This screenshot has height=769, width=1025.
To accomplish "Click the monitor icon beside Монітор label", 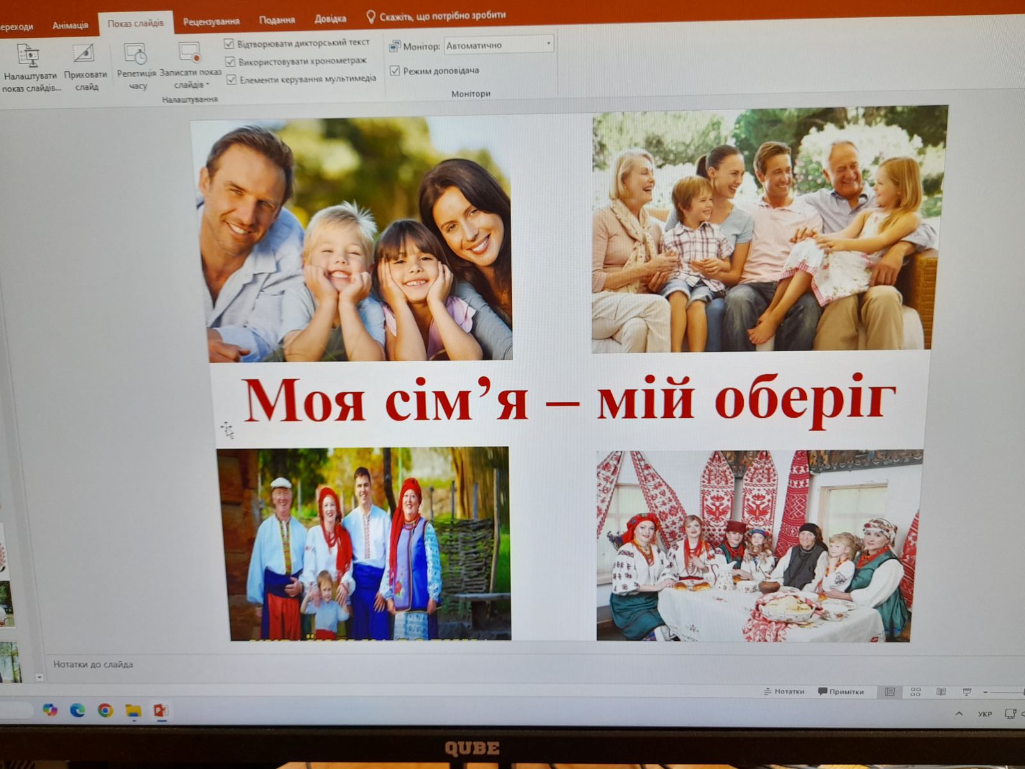I will coord(395,46).
